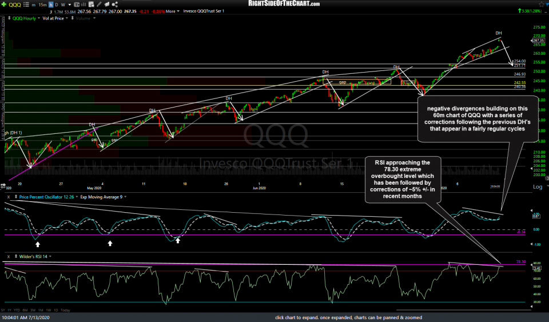The height and width of the screenshot is (322, 549).
Task: Set chart range to 6M
Action: point(25,310)
